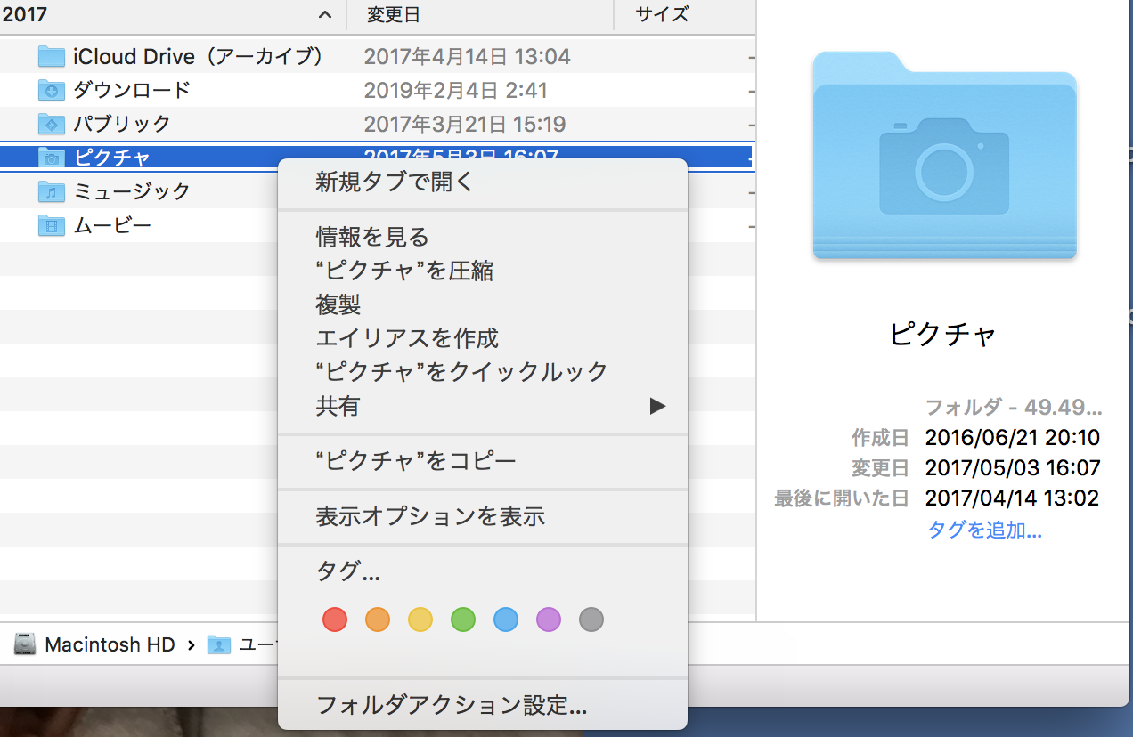Click the タグ... option in context menu
Screen dimensions: 1133x737
tap(348, 572)
